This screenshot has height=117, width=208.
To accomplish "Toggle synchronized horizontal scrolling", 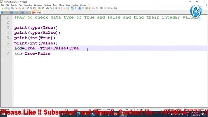I will click(68, 8).
